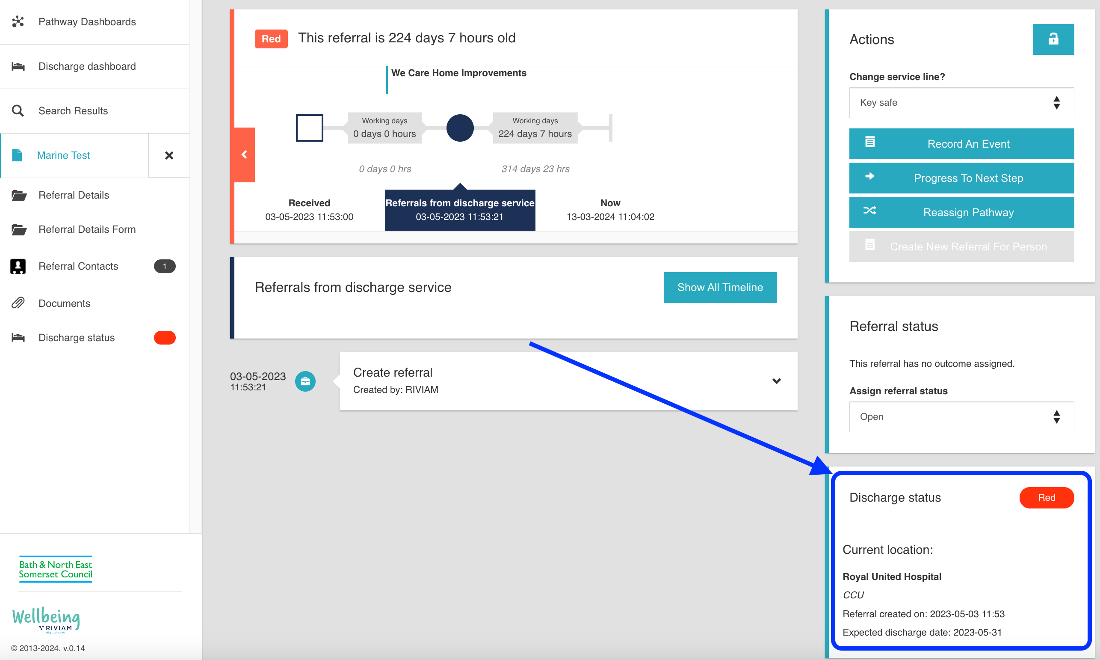Click the empty square timeline start marker
The height and width of the screenshot is (660, 1100).
click(x=309, y=128)
